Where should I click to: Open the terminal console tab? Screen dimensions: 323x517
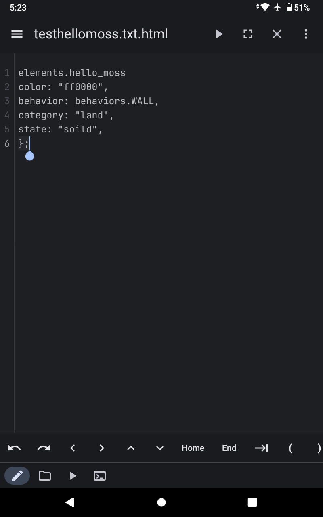click(x=100, y=475)
